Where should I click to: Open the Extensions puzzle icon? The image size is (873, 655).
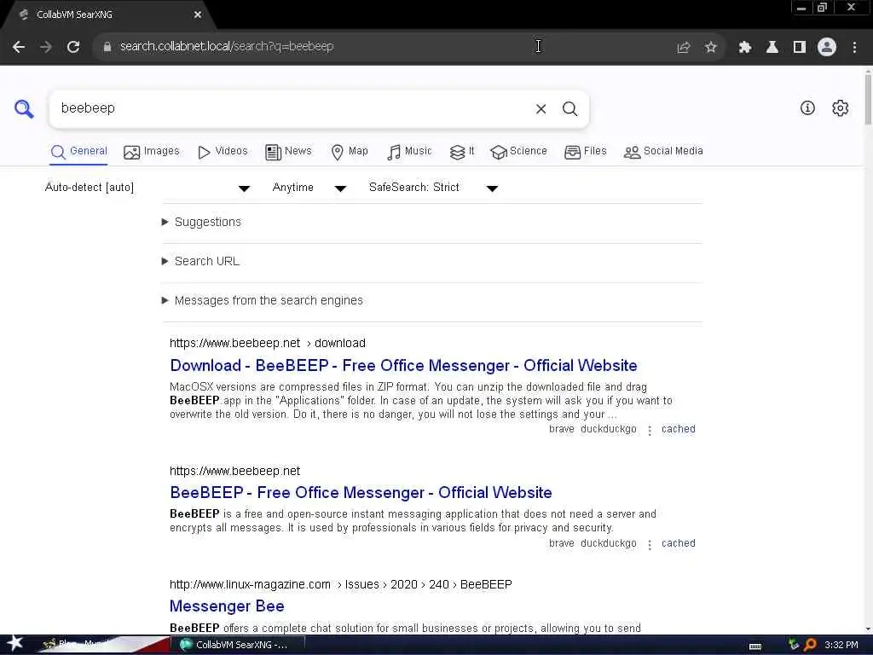(744, 47)
